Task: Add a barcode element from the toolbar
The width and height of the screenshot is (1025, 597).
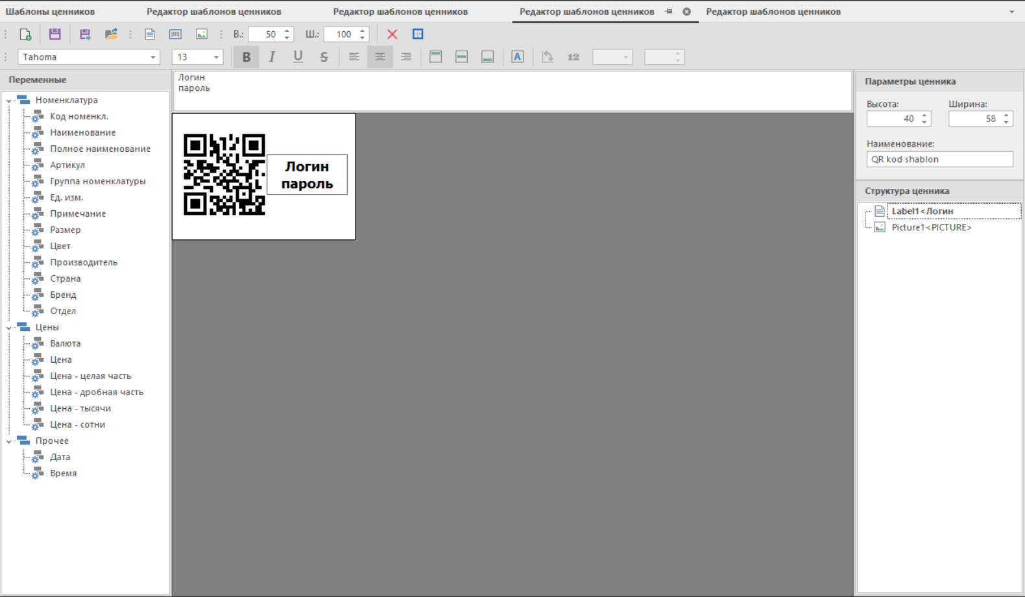Action: (x=175, y=34)
